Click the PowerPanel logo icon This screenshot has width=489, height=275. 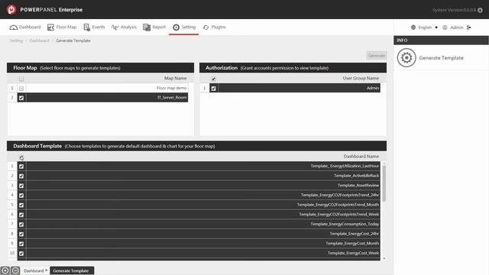coord(11,10)
